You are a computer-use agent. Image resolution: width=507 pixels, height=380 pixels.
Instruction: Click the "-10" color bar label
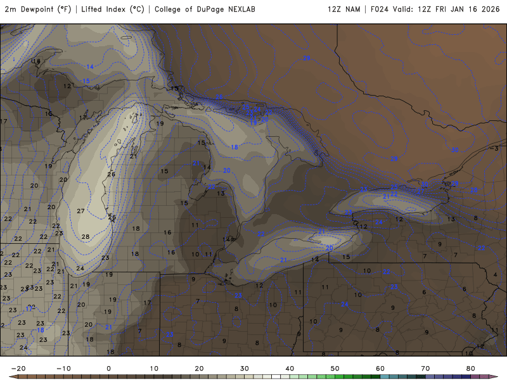tap(63, 369)
